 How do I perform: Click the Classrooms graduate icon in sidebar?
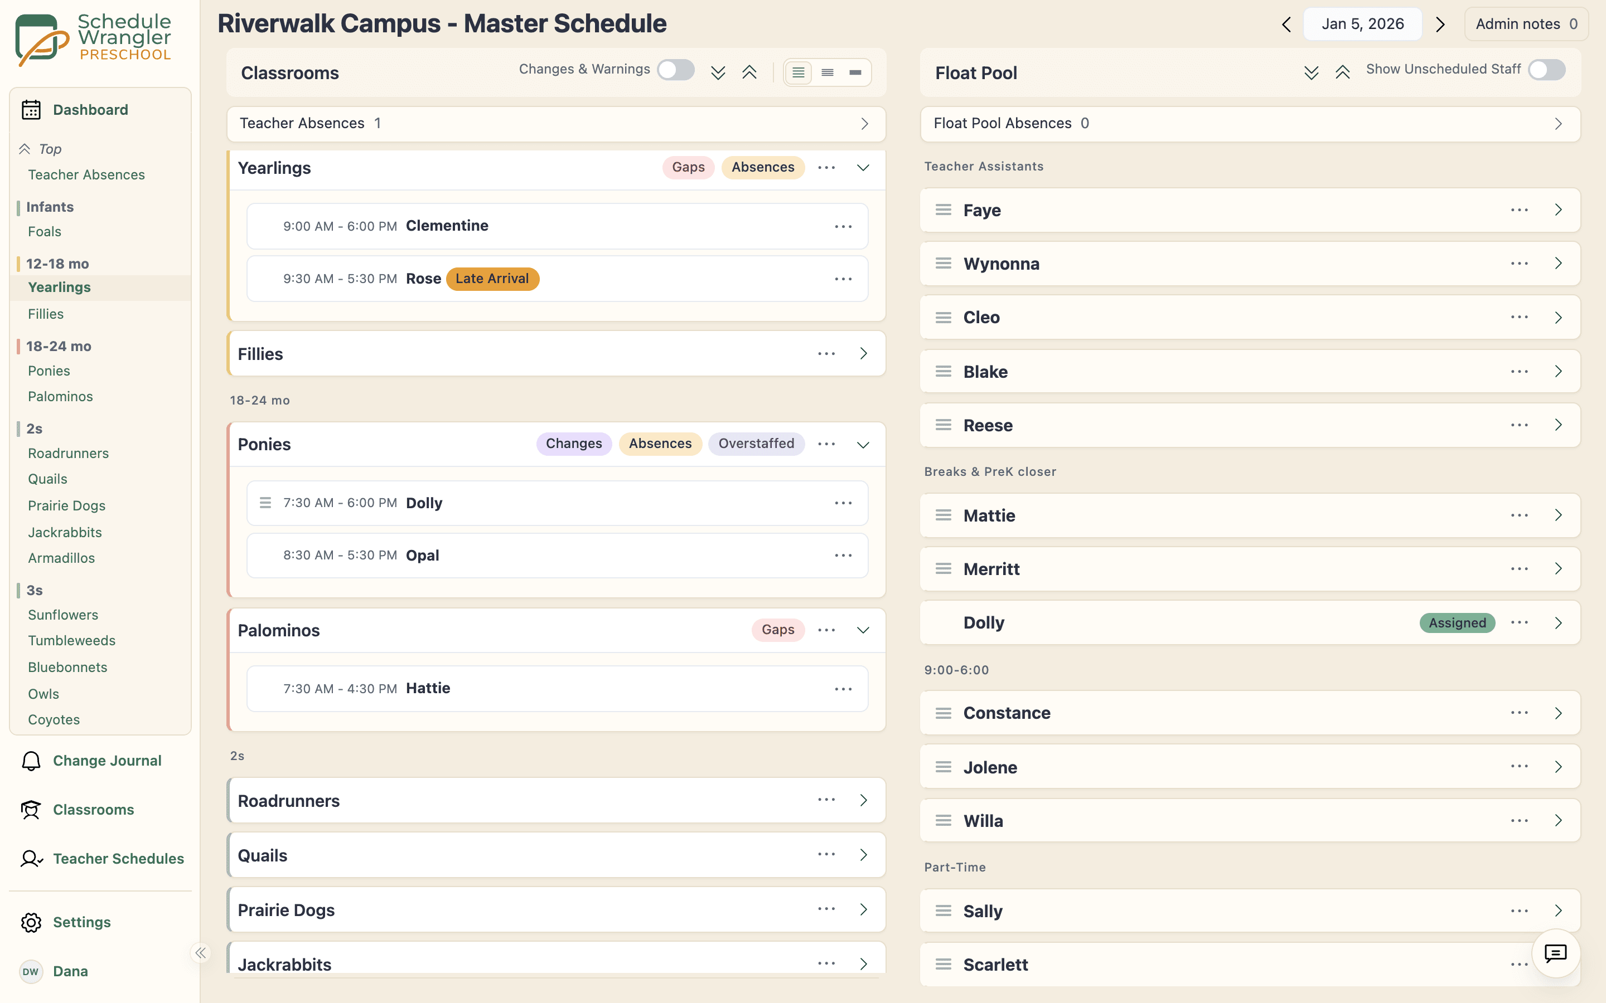coord(31,809)
